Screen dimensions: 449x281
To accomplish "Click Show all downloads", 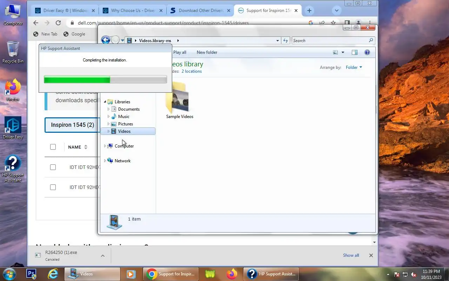I will coord(351,255).
